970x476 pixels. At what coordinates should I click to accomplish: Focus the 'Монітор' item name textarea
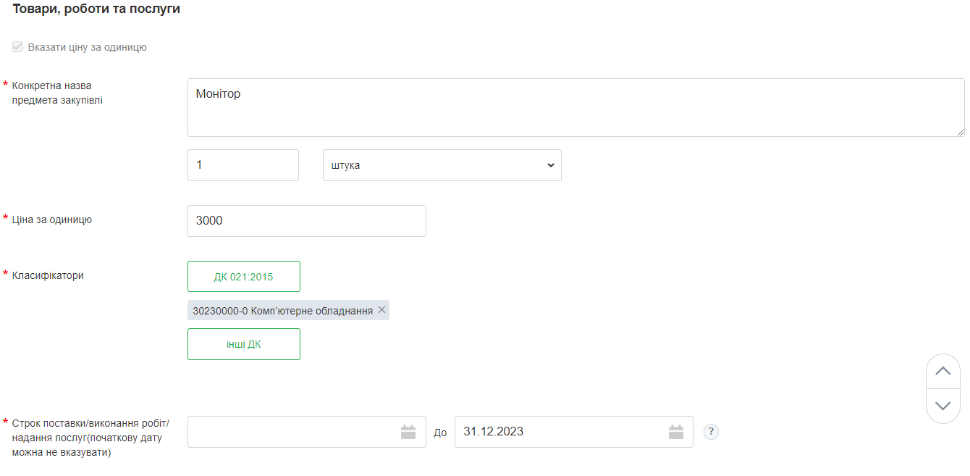click(575, 107)
